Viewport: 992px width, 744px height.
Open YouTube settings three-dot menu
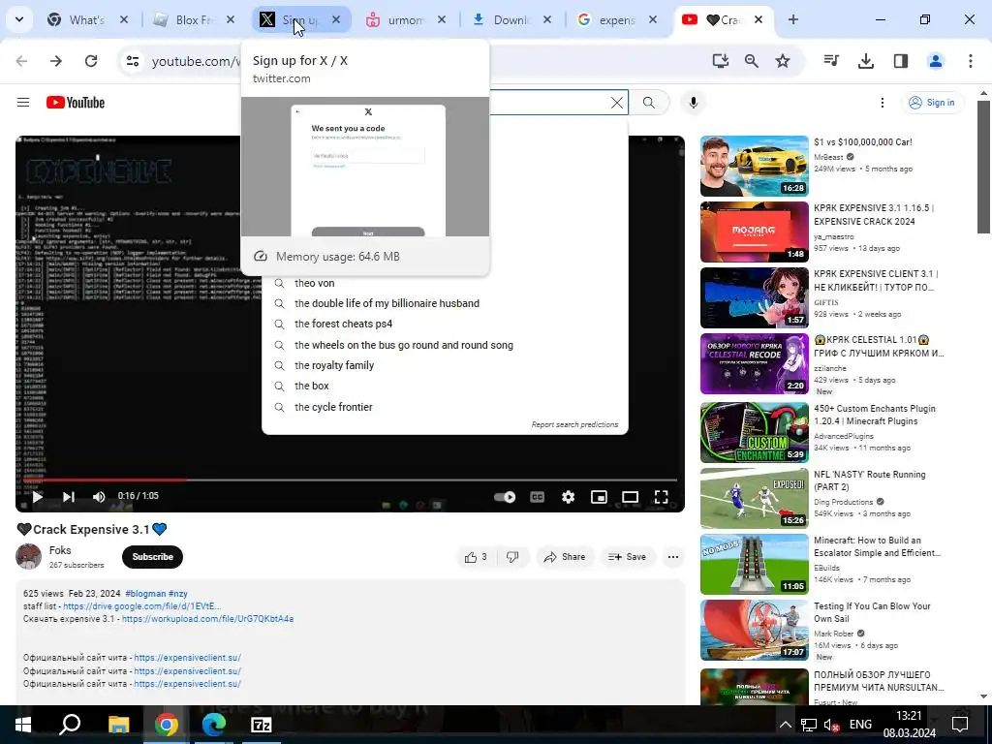pyautogui.click(x=883, y=103)
